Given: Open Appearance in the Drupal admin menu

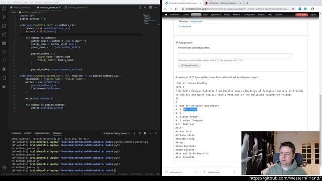Looking at the screenshot, I should pos(216,15).
